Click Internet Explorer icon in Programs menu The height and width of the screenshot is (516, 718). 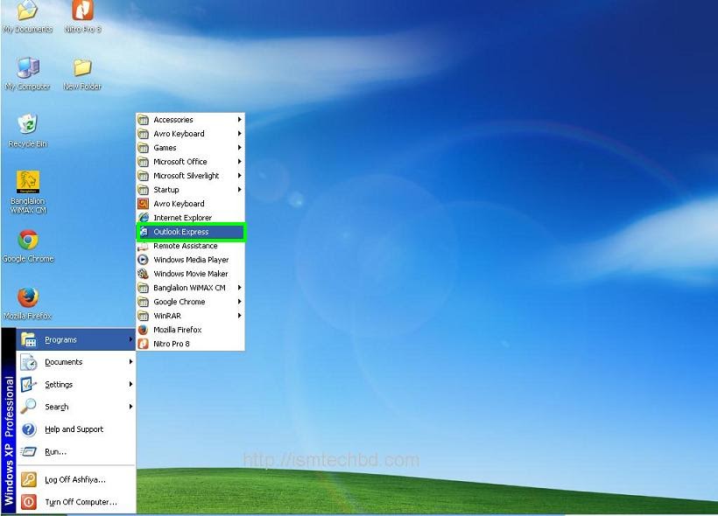(144, 218)
